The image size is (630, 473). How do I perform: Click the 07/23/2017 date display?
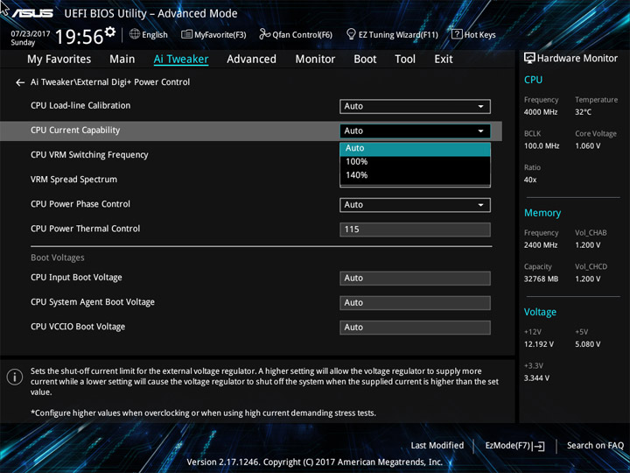30,34
